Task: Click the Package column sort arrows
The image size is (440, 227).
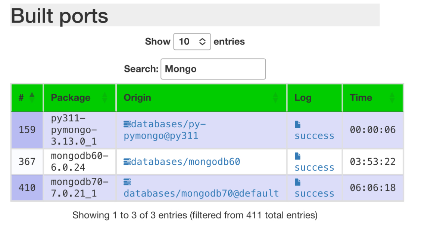Action: coord(104,97)
